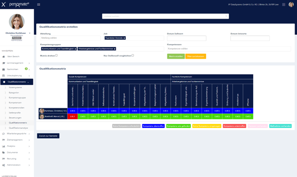Open the apps grid icon in header
The height and width of the screenshot is (177, 297).
[x=284, y=4]
